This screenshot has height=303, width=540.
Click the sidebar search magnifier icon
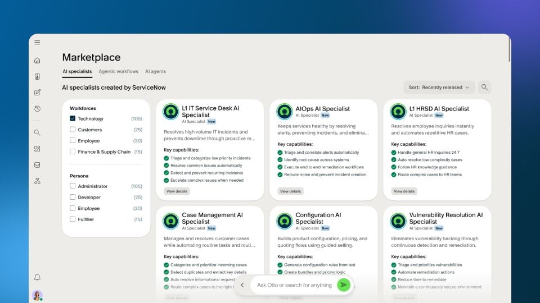(x=37, y=132)
